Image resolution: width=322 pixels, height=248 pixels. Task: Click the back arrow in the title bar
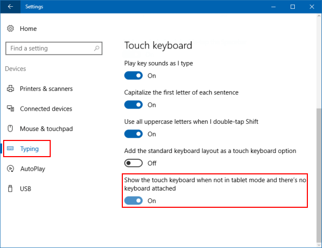coord(10,7)
